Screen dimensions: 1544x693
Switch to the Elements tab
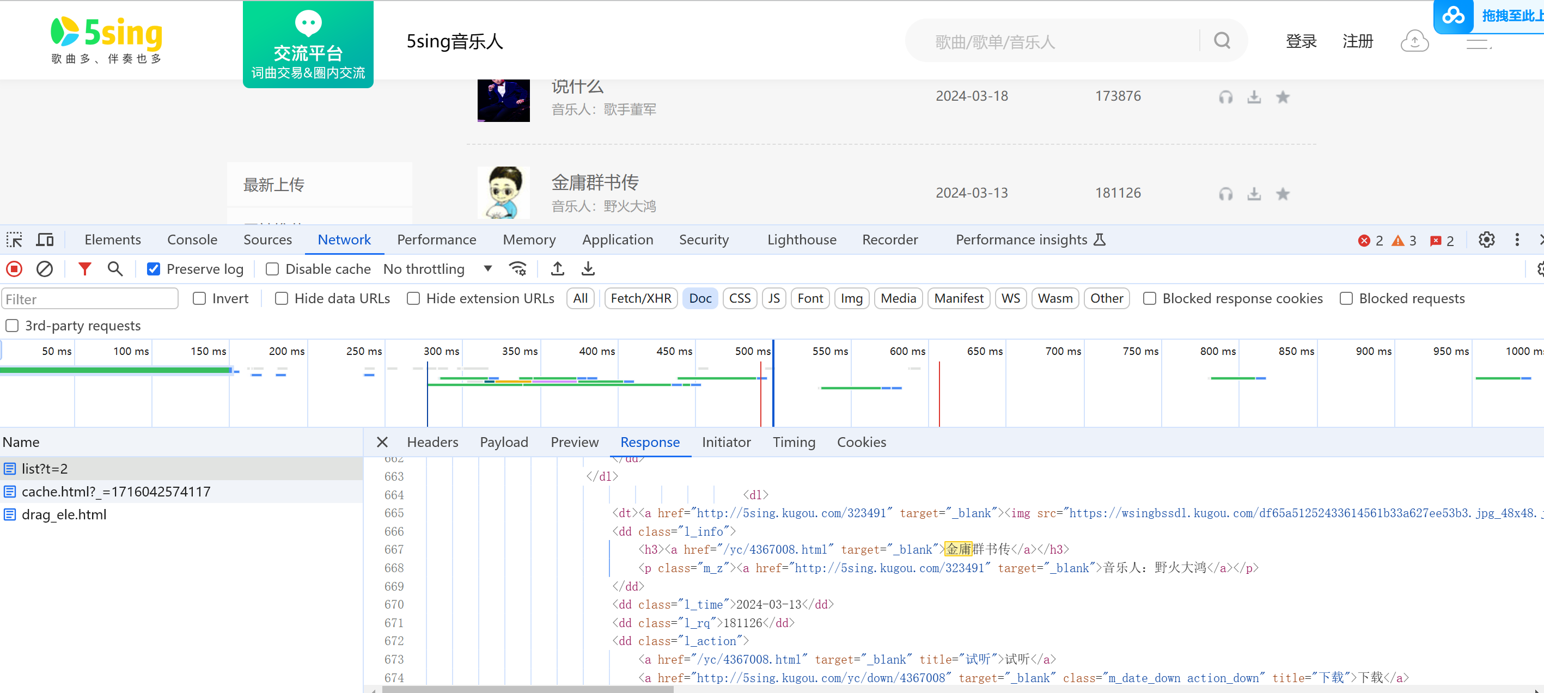pos(113,240)
